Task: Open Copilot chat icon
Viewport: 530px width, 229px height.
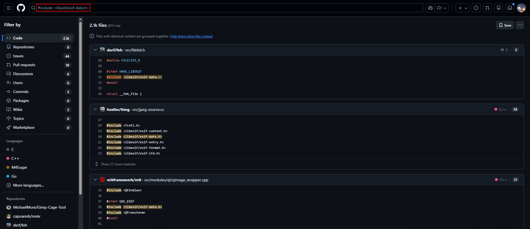Action: 430,8
